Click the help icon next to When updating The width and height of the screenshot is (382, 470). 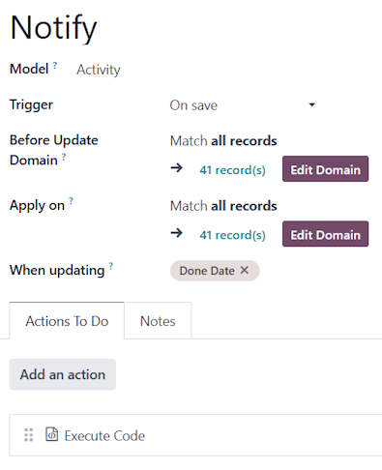111,266
